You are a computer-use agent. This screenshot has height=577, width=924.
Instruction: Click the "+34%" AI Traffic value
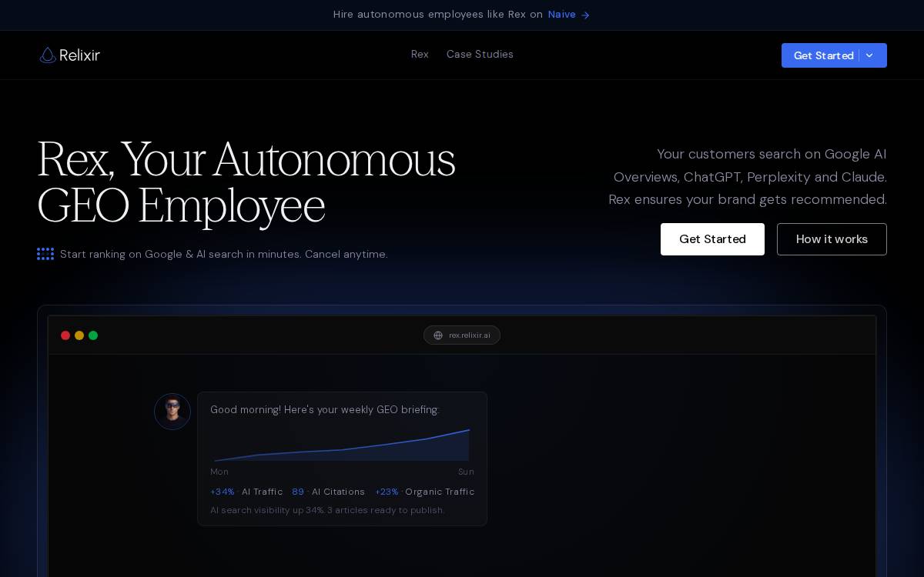click(x=223, y=492)
